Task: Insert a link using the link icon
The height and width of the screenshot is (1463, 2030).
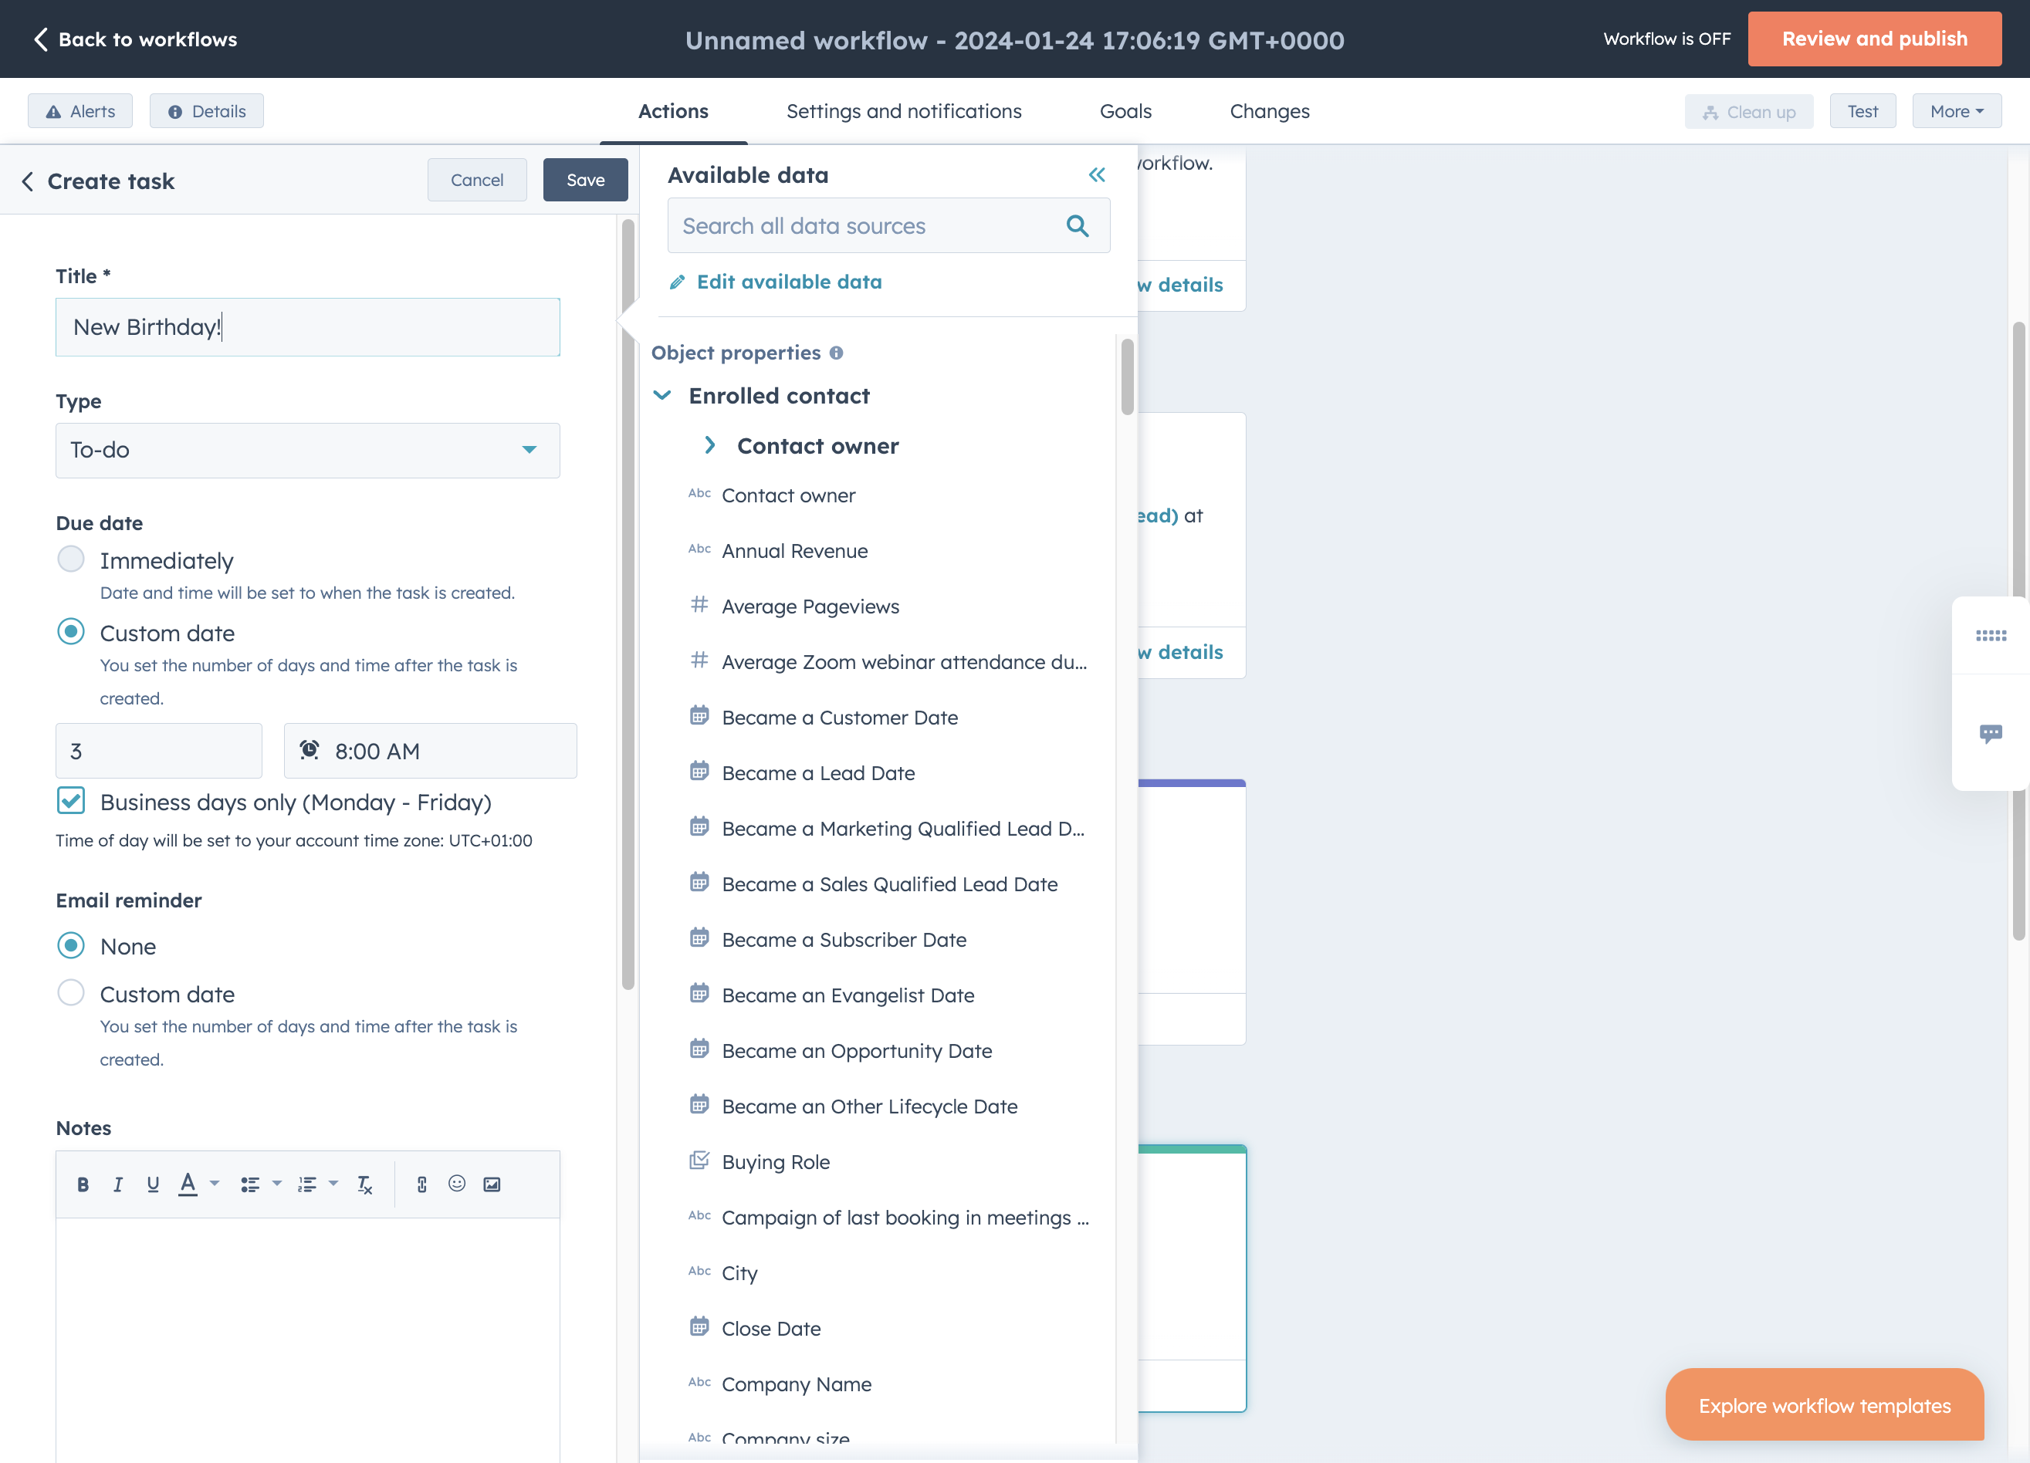Action: click(421, 1184)
